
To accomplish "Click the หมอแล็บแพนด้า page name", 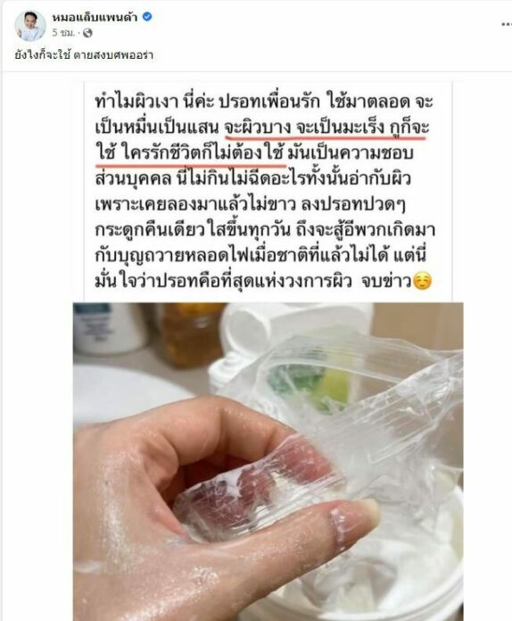I will [x=95, y=17].
